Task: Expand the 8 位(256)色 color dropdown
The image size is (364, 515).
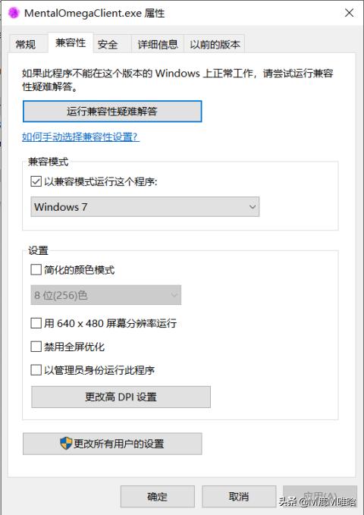Action: (105, 295)
